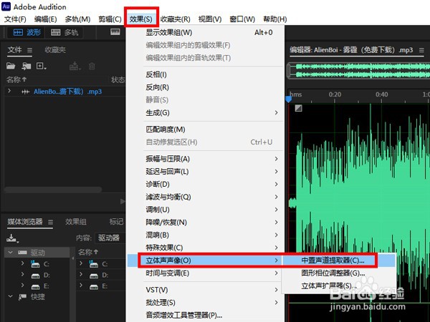This screenshot has height=322, width=430.
Task: Open the 媒体浏览器 panel menu icon
Action: (x=50, y=222)
